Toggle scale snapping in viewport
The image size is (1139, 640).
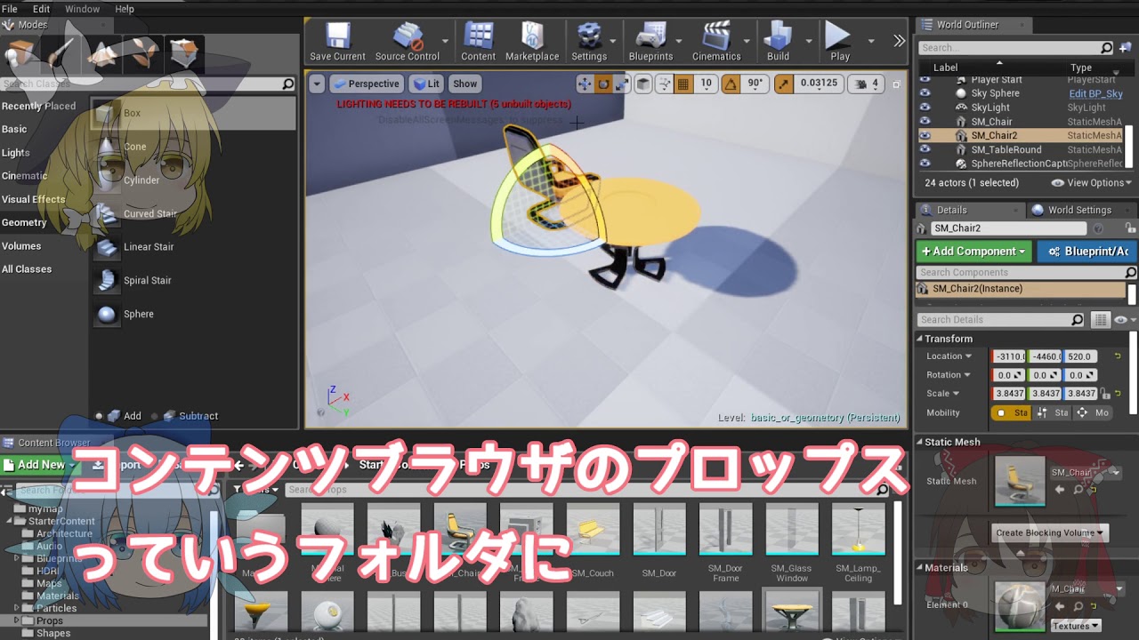tap(782, 84)
